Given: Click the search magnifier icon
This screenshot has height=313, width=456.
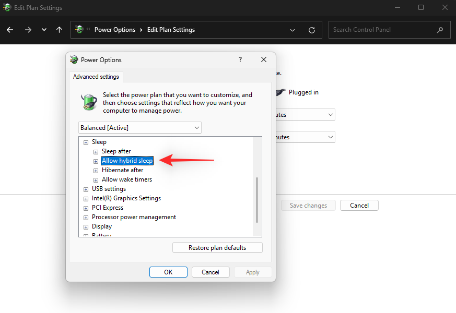Looking at the screenshot, I should [x=440, y=30].
